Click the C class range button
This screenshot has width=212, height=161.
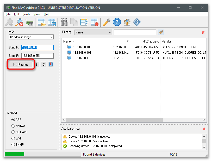point(43,65)
